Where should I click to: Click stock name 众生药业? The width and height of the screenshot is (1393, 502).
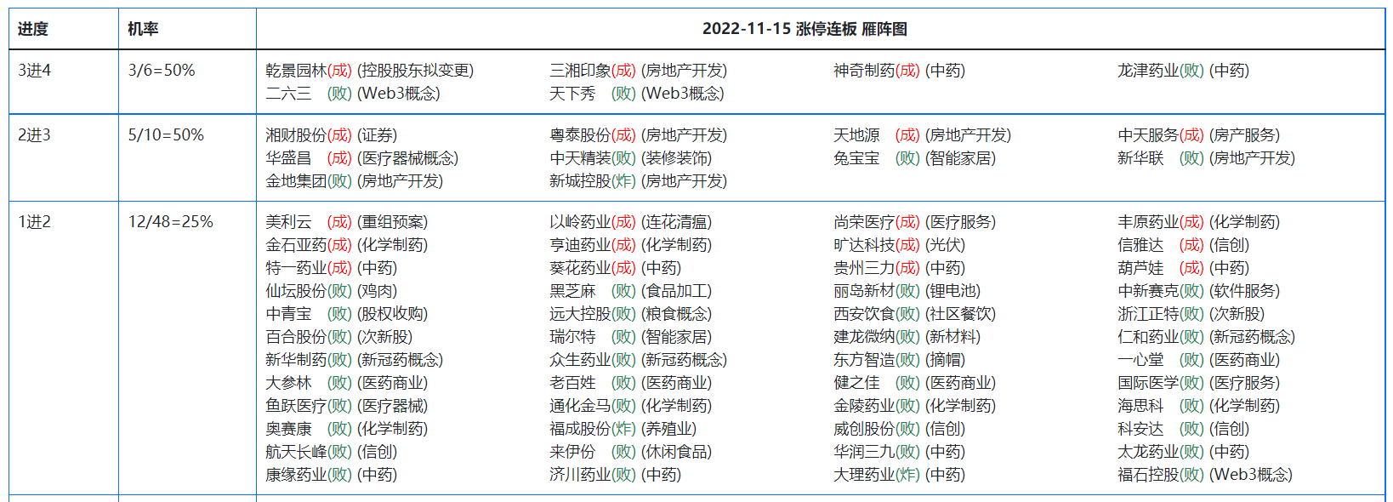click(580, 360)
